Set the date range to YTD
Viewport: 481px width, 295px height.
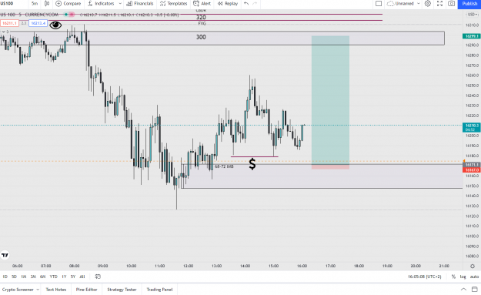point(53,277)
